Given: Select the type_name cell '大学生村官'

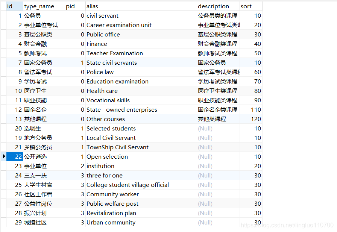Looking at the screenshot, I should 44,185.
